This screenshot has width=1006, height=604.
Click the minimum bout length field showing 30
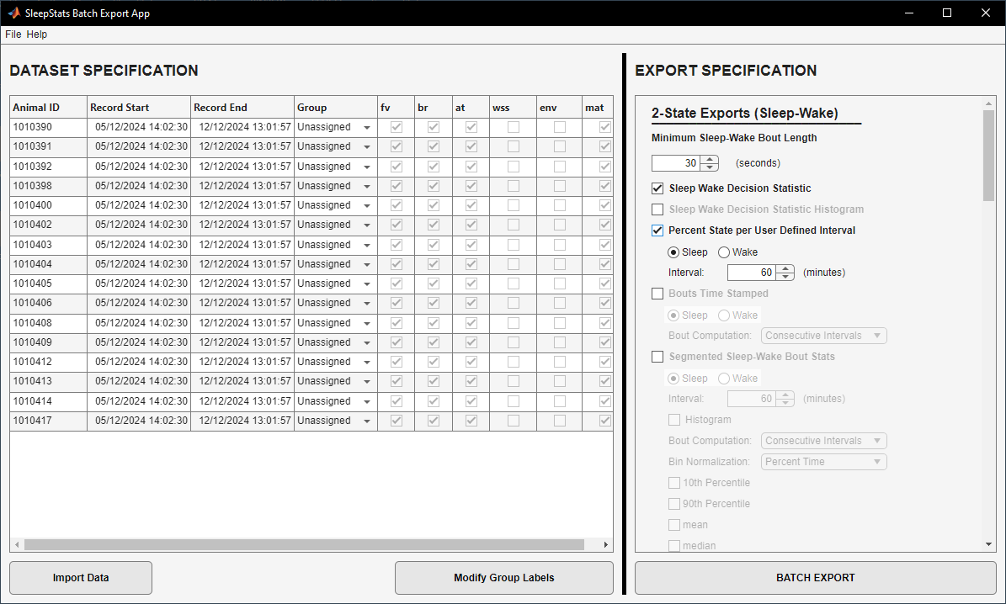tap(676, 163)
